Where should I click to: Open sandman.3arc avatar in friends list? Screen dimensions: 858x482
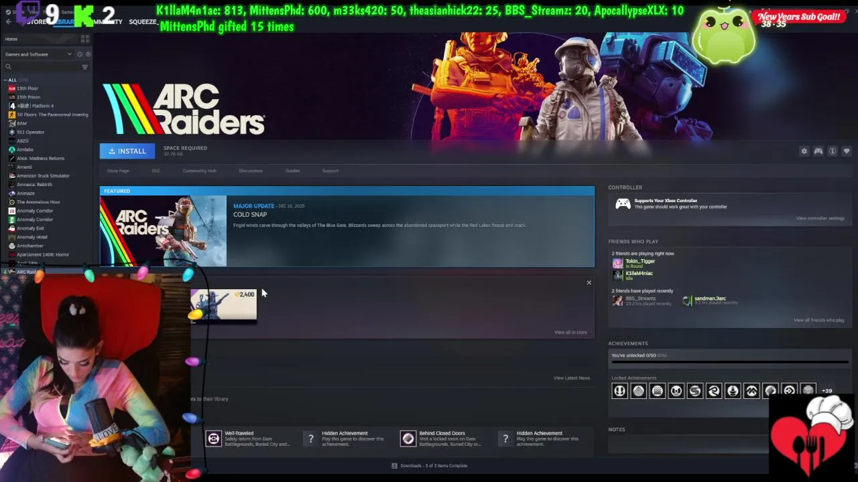coord(687,301)
